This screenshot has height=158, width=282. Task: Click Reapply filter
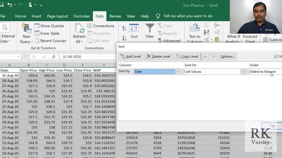(167, 33)
